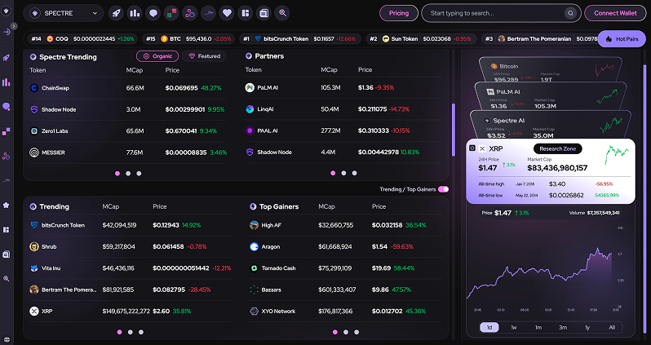Screen dimensions: 651x345
Task: Open Vita Inu row in Trending
Action: 131,268
